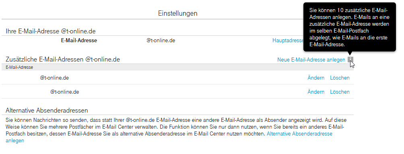Click the Alternative Absenderadressen section heading
The width and height of the screenshot is (404, 154).
47,111
